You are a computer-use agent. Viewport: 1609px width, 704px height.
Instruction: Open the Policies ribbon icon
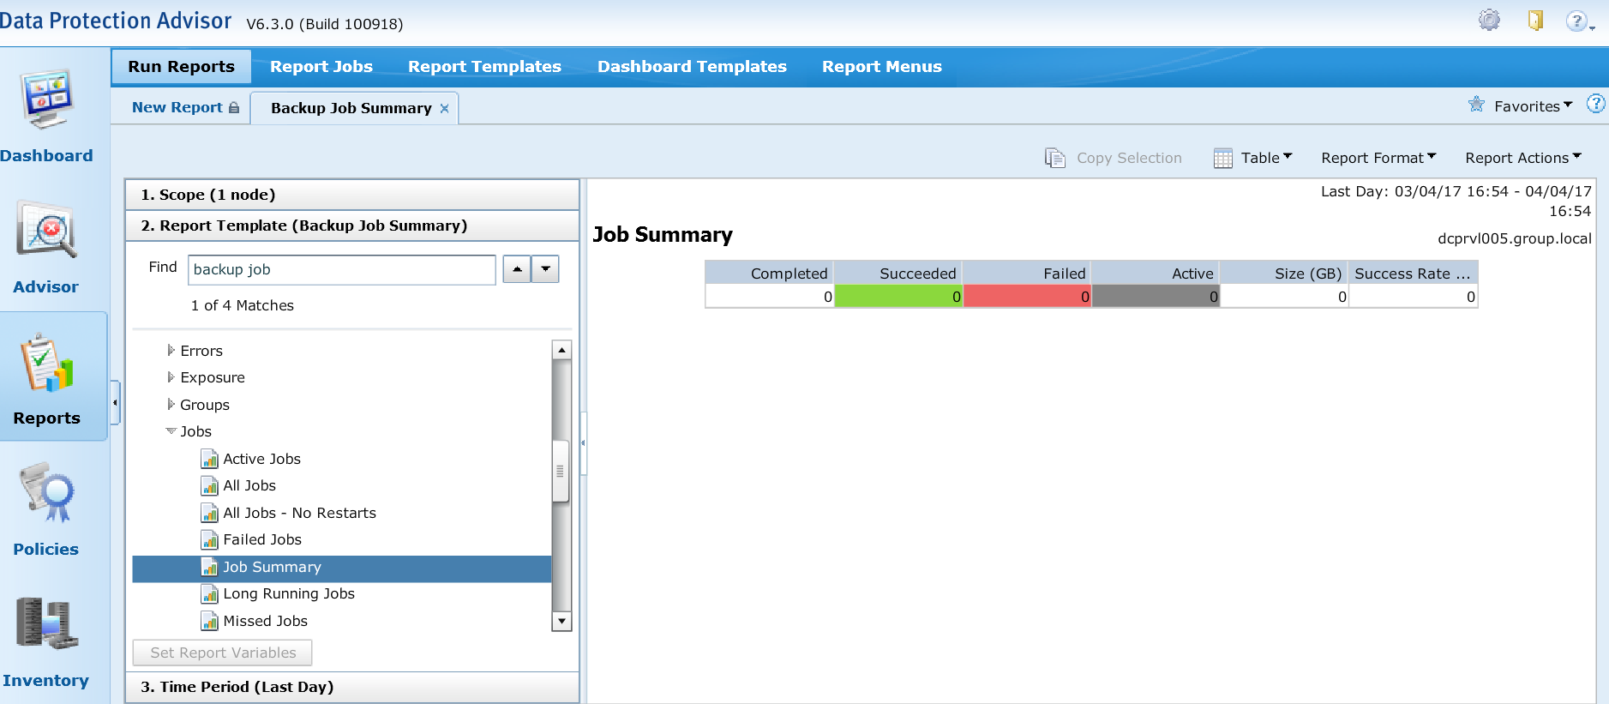pos(47,492)
